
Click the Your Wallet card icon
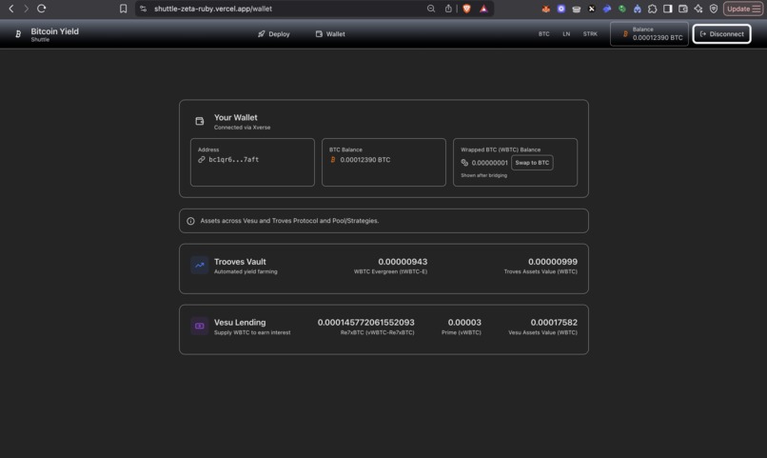point(200,121)
